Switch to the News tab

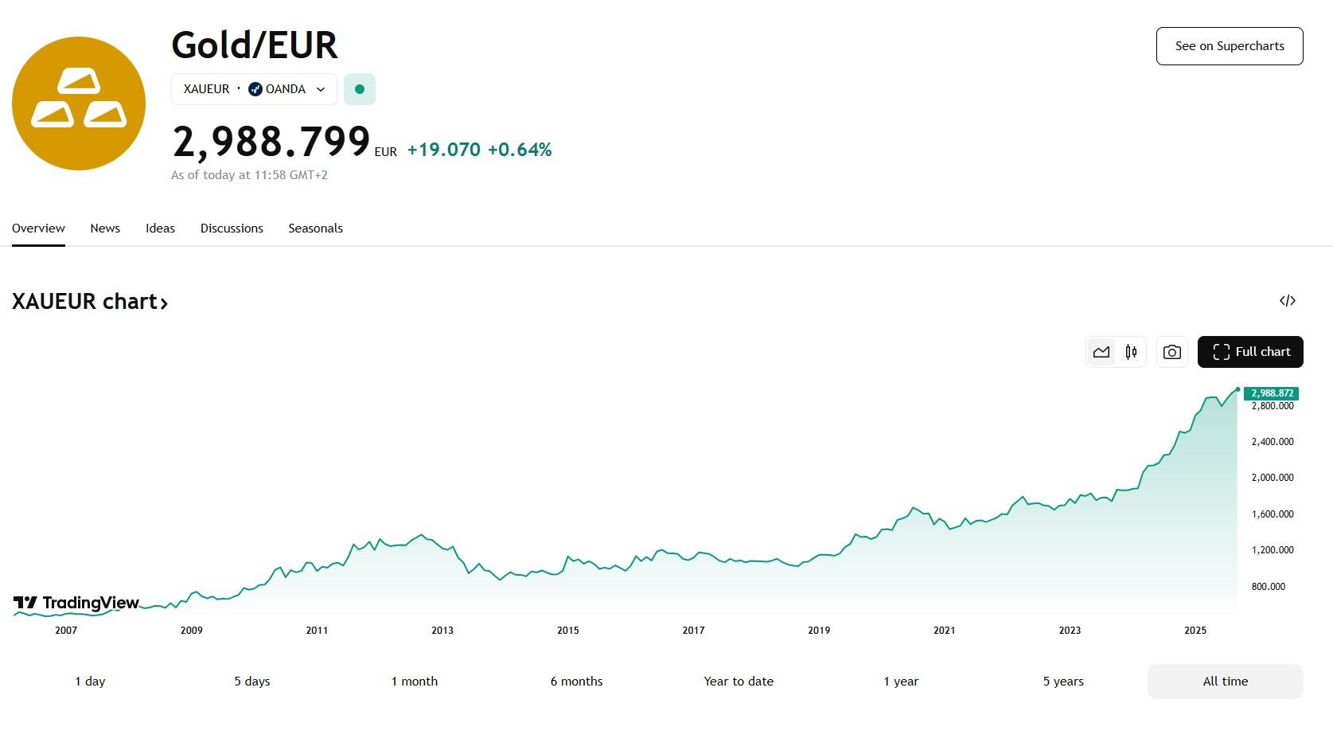(105, 229)
